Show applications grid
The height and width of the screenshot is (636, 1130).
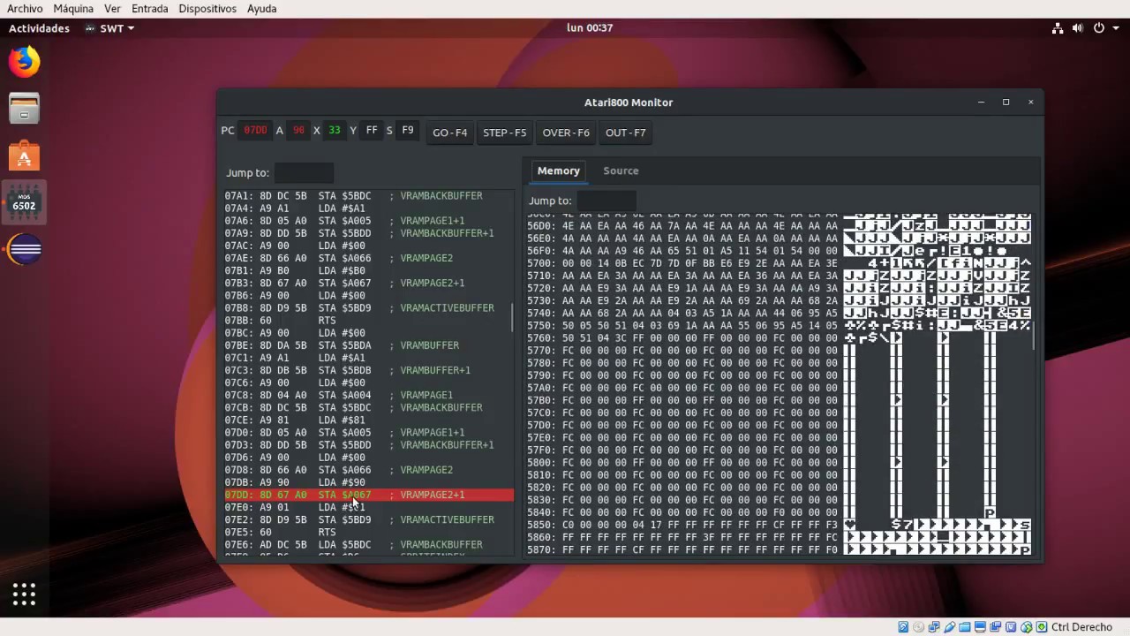pyautogui.click(x=24, y=594)
